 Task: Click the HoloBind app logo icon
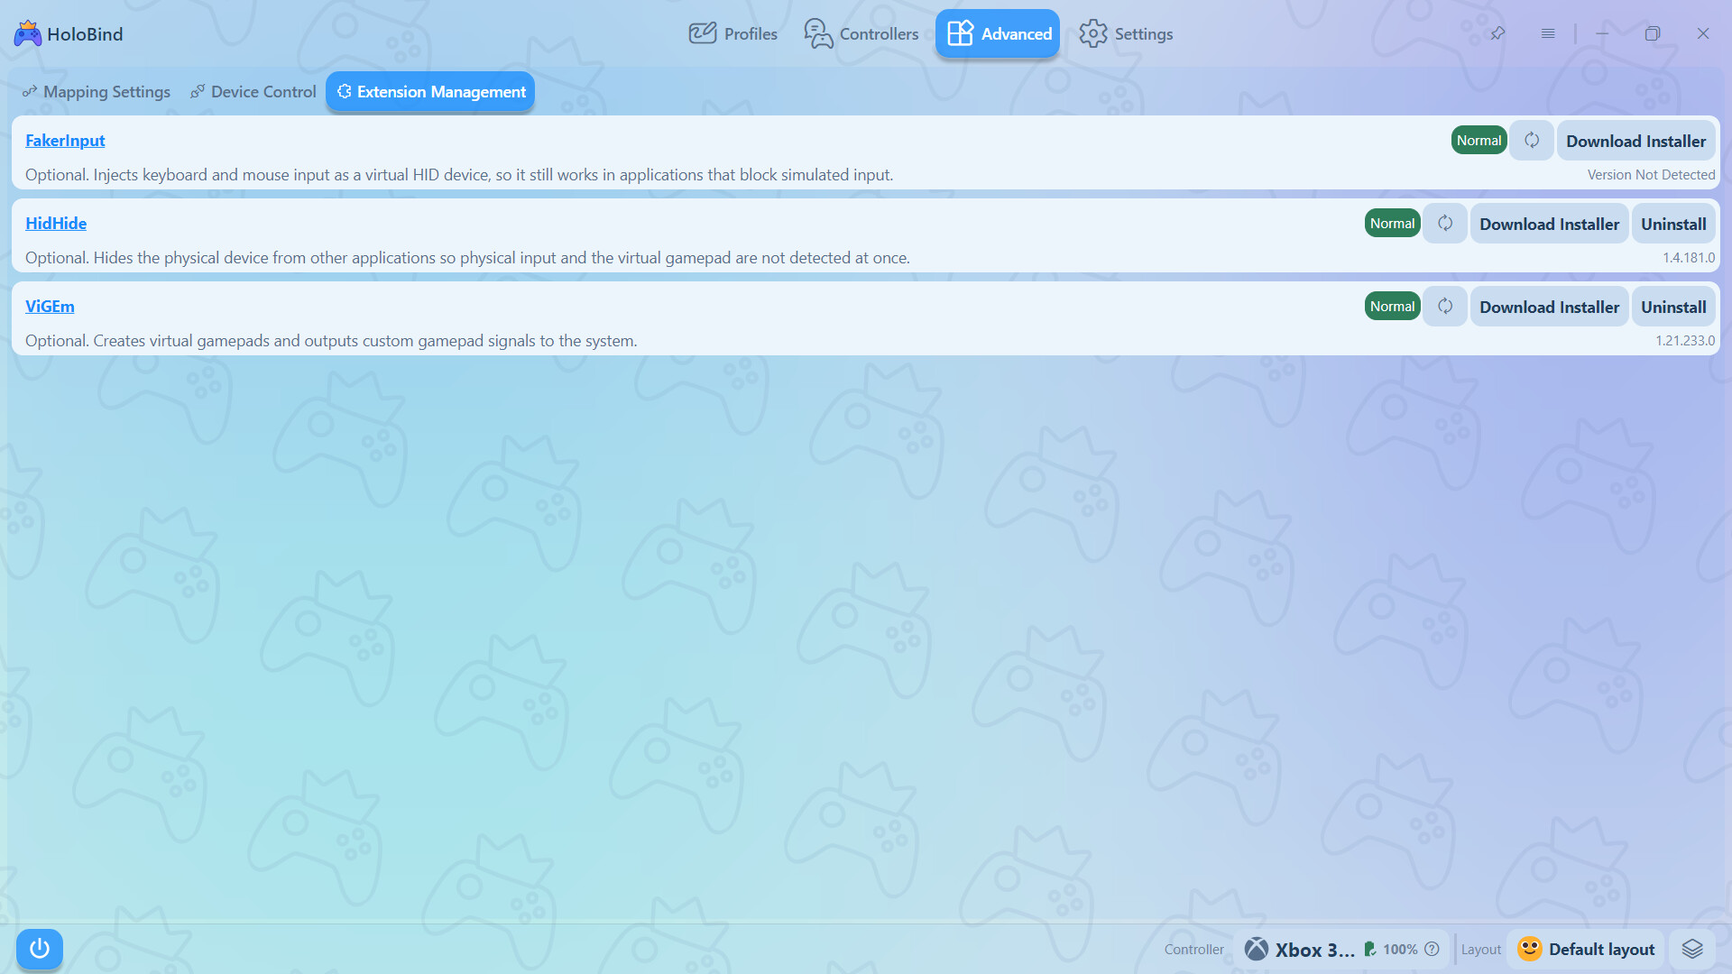click(28, 33)
